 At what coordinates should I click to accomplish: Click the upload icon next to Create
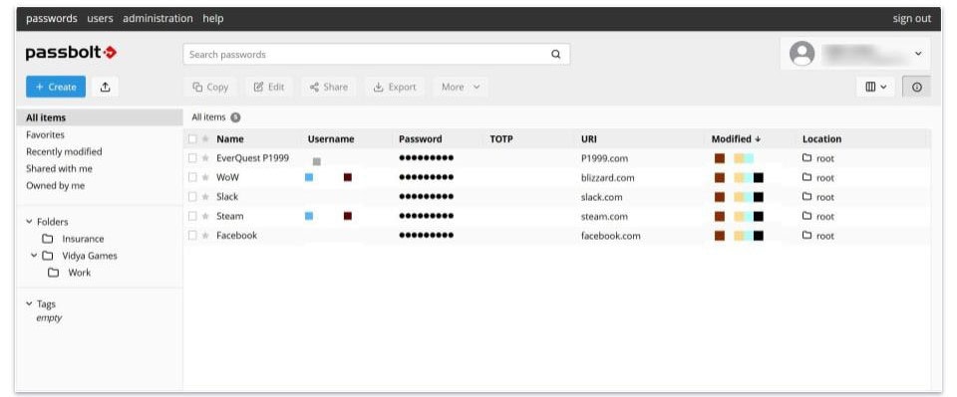point(105,88)
